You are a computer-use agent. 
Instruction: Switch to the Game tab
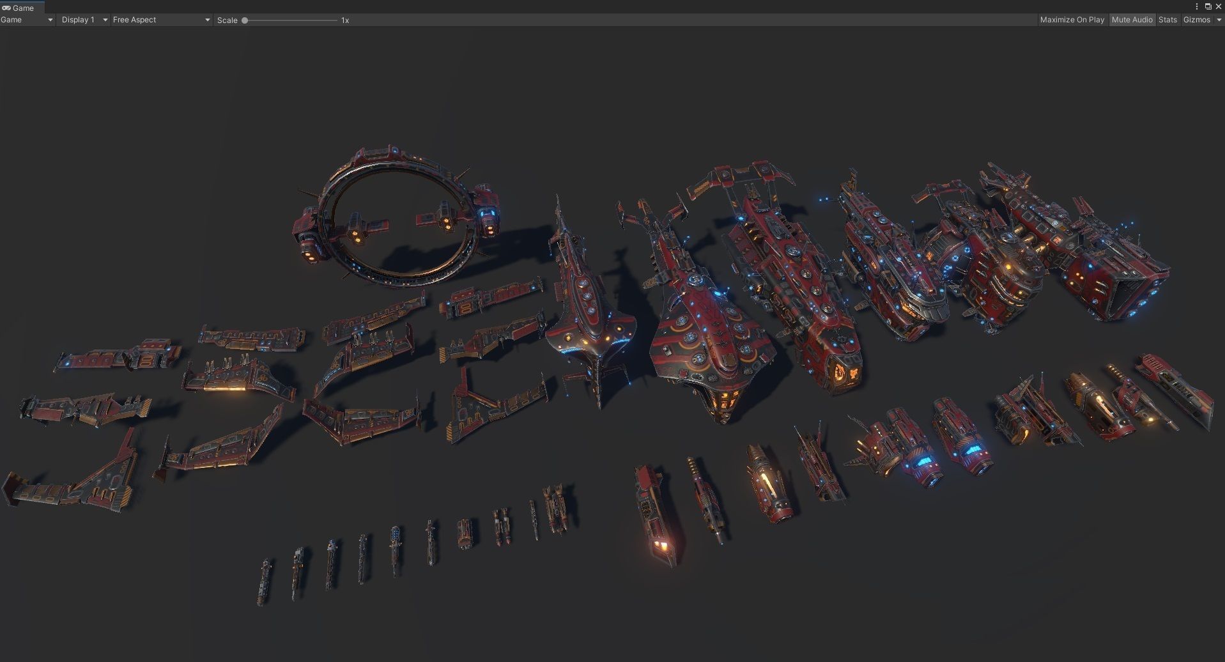click(21, 8)
